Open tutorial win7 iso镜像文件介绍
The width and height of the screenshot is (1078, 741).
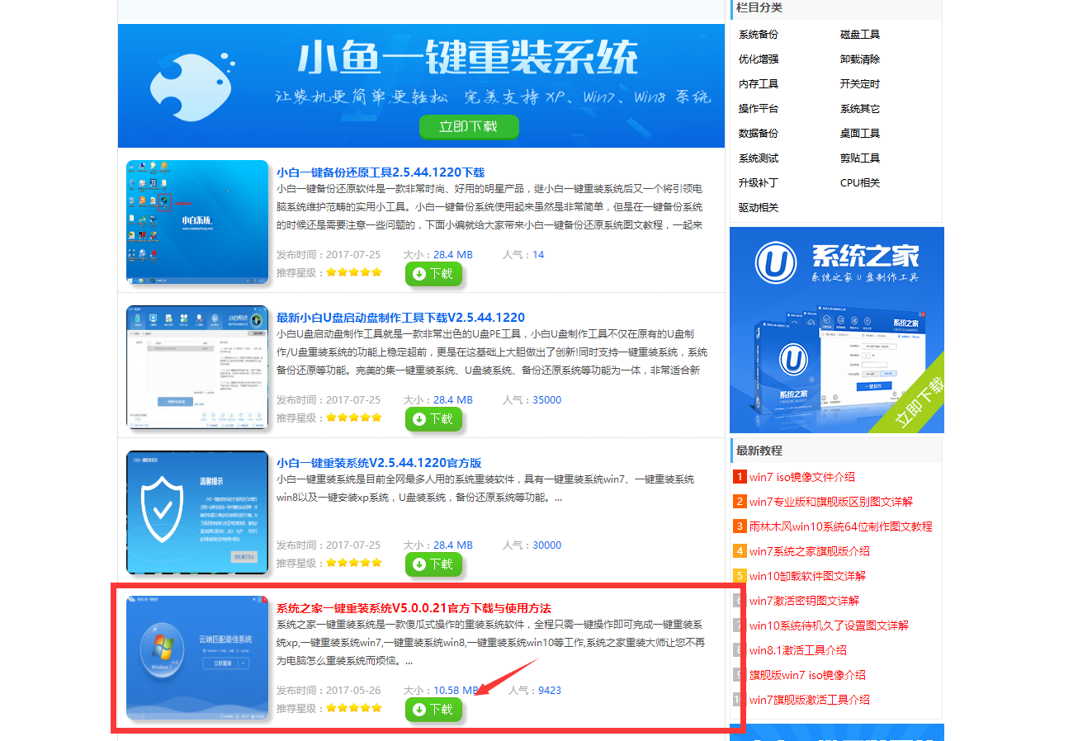801,477
